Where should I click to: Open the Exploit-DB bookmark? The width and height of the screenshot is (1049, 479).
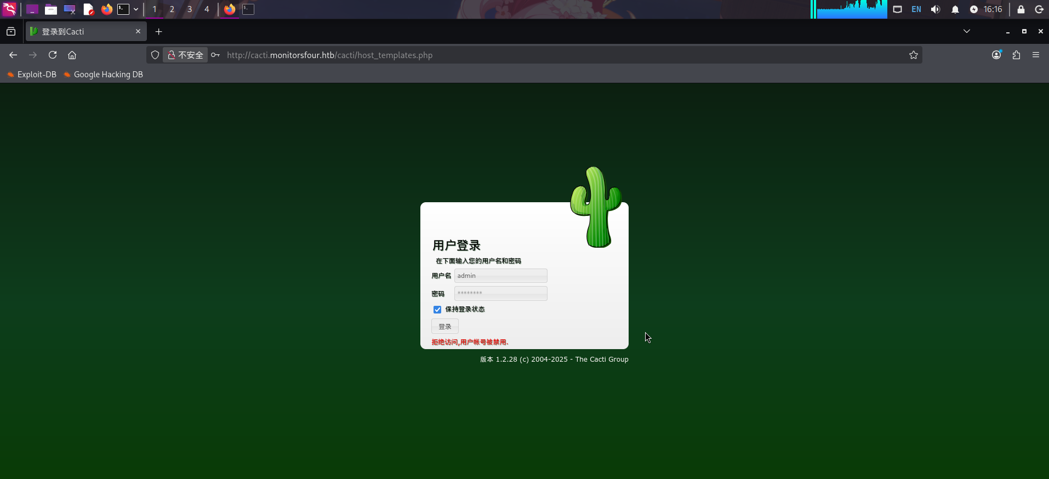[32, 75]
